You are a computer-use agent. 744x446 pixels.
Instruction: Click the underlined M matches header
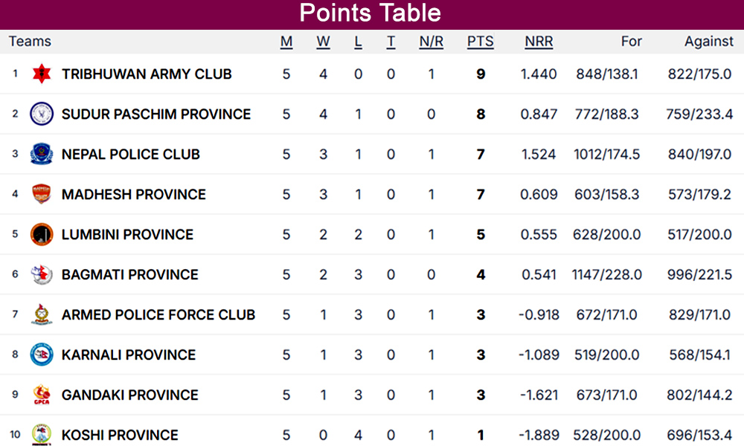[286, 42]
